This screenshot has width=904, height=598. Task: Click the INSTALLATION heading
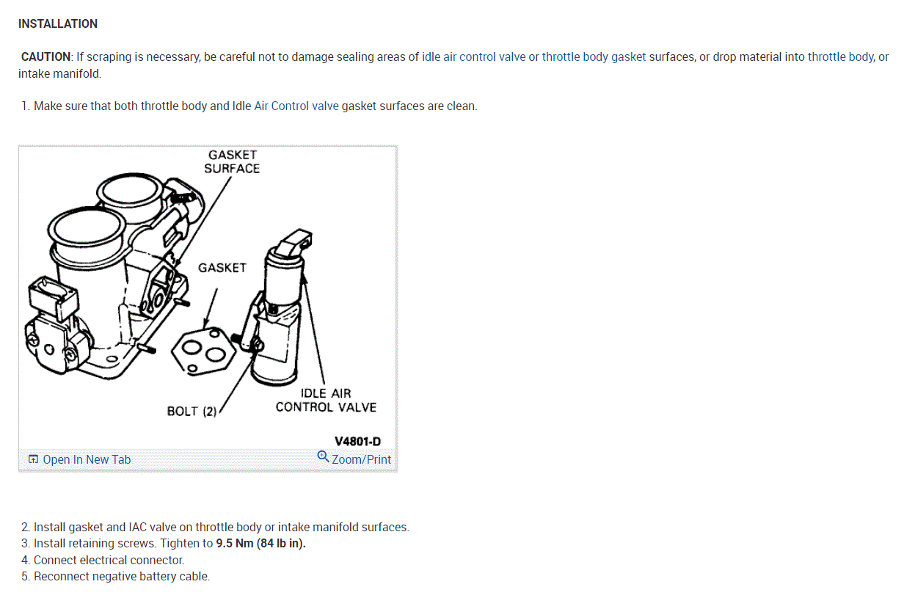coord(58,23)
